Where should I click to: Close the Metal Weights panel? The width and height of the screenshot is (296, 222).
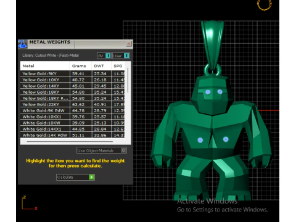[x=129, y=44]
